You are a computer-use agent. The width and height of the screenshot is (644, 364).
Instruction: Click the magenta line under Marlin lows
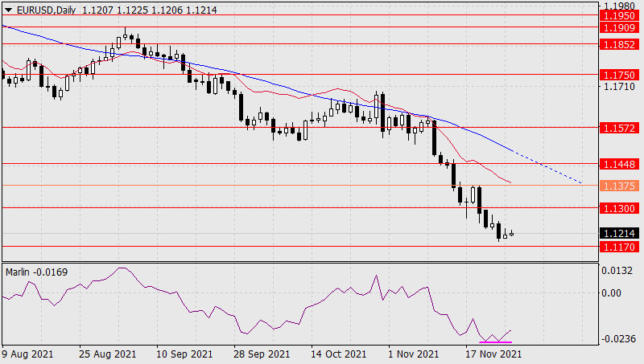point(496,342)
